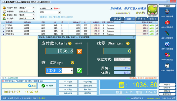
Task: Open ALT+5 member management icon
Action: 167,44
